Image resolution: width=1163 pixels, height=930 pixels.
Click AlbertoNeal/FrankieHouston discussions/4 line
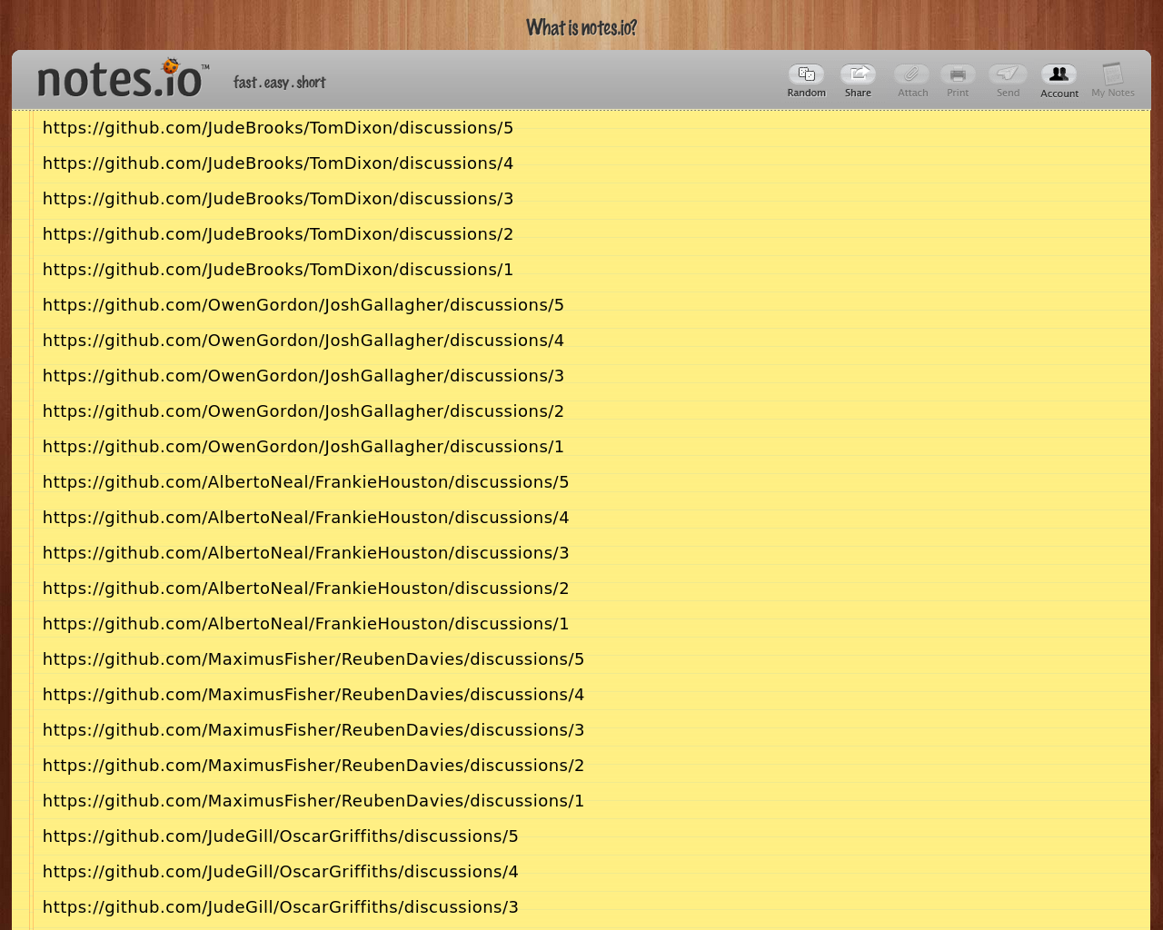[x=306, y=518]
